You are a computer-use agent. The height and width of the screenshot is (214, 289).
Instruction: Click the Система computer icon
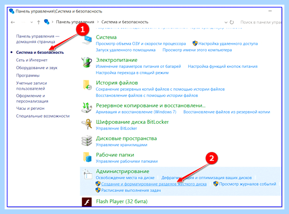click(x=87, y=40)
